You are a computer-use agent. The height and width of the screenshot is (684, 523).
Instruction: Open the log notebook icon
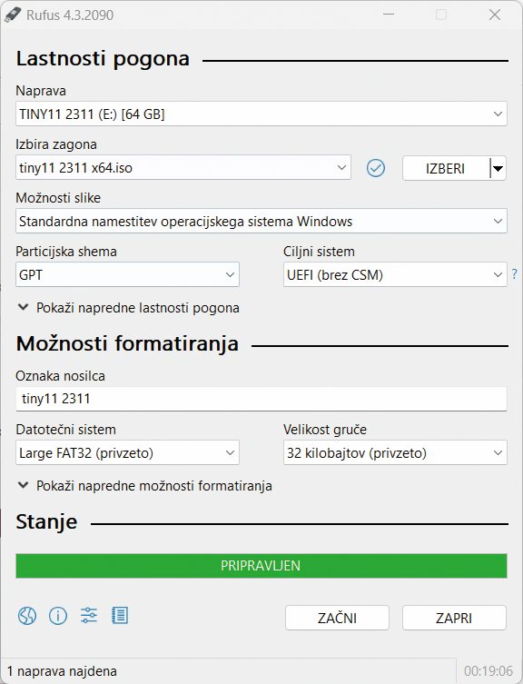pyautogui.click(x=120, y=616)
